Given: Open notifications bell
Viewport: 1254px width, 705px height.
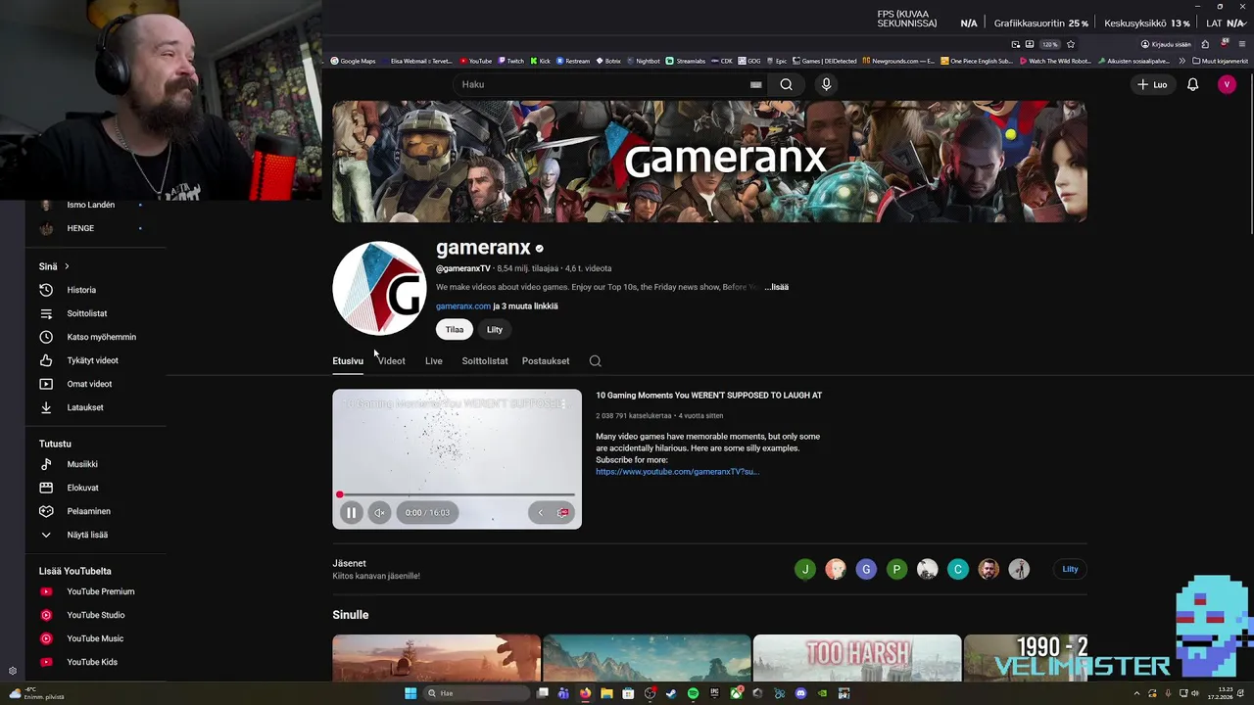Looking at the screenshot, I should (x=1192, y=84).
